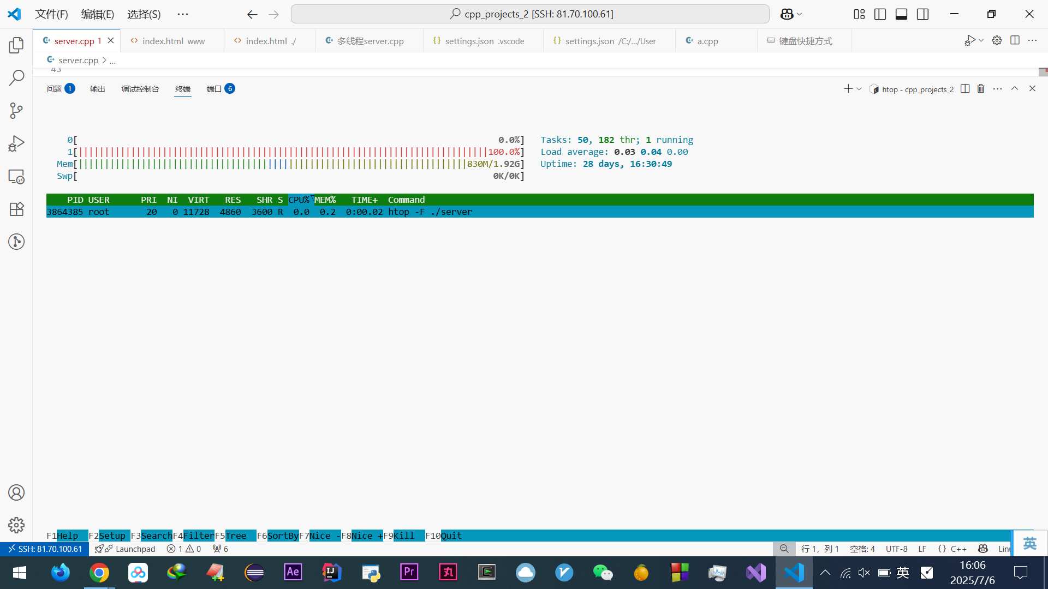Open the Source Control view
The height and width of the screenshot is (589, 1048).
point(16,111)
